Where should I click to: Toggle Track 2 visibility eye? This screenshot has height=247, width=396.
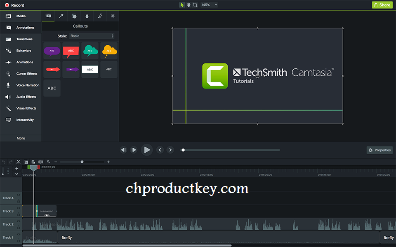click(19, 221)
